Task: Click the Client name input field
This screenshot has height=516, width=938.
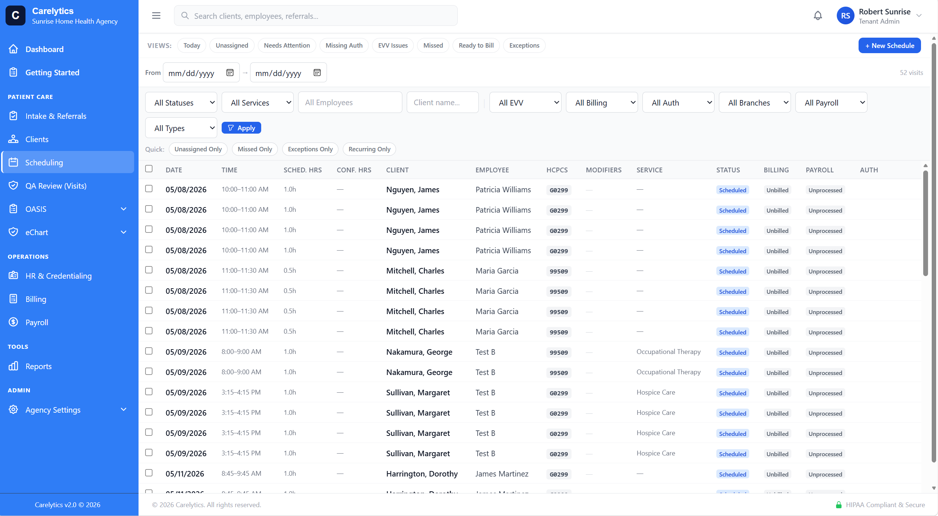Action: pyautogui.click(x=443, y=102)
